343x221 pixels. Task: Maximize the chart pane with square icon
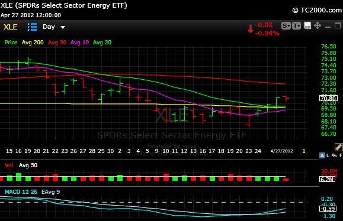[338, 25]
